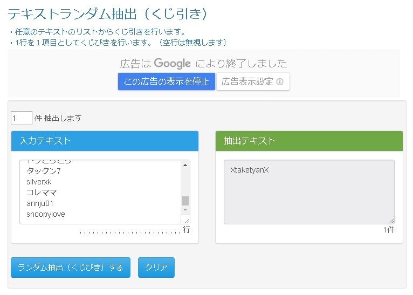Click the タックン7 line in the input text
Image resolution: width=413 pixels, height=295 pixels.
pos(44,171)
